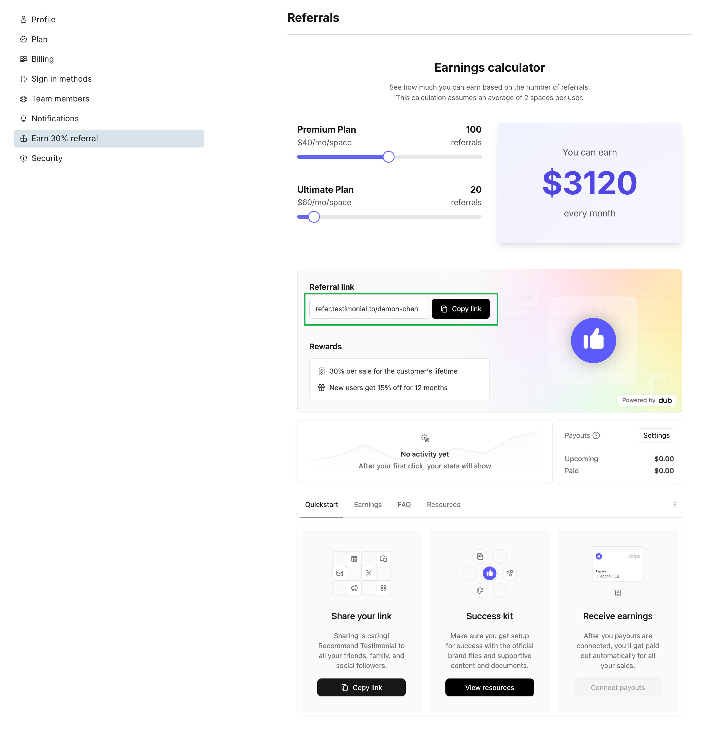Click the Premium Plan referrals slider handle

coord(389,157)
